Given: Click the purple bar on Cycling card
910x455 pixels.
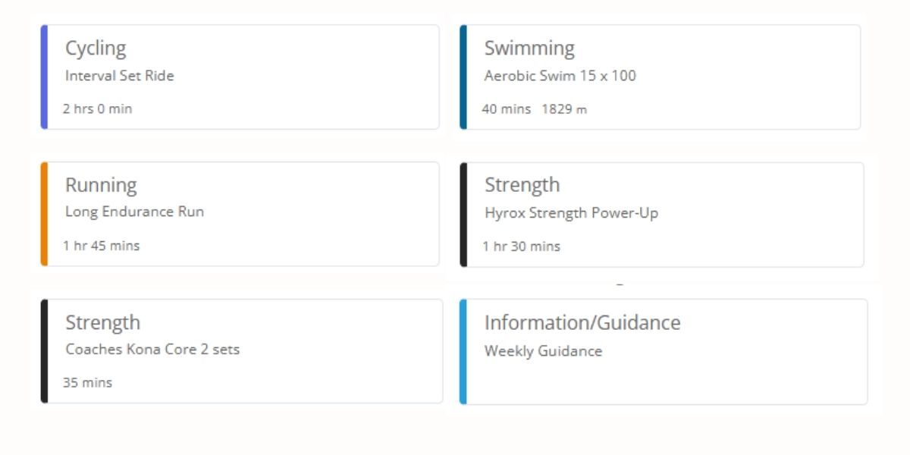Looking at the screenshot, I should pos(44,77).
